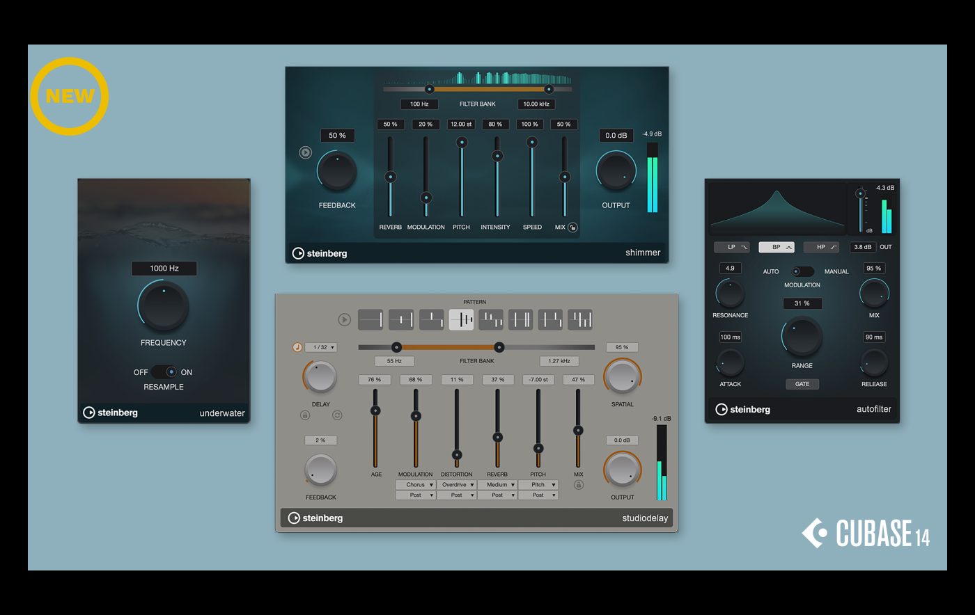Click the shimmer Feedback knob
Screen dimensions: 975x615
pos(337,171)
